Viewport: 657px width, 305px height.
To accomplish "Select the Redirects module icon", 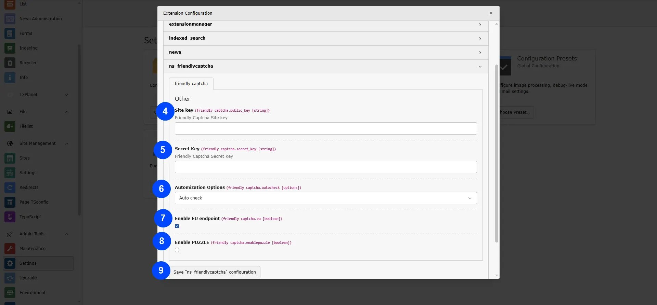I will pos(10,188).
